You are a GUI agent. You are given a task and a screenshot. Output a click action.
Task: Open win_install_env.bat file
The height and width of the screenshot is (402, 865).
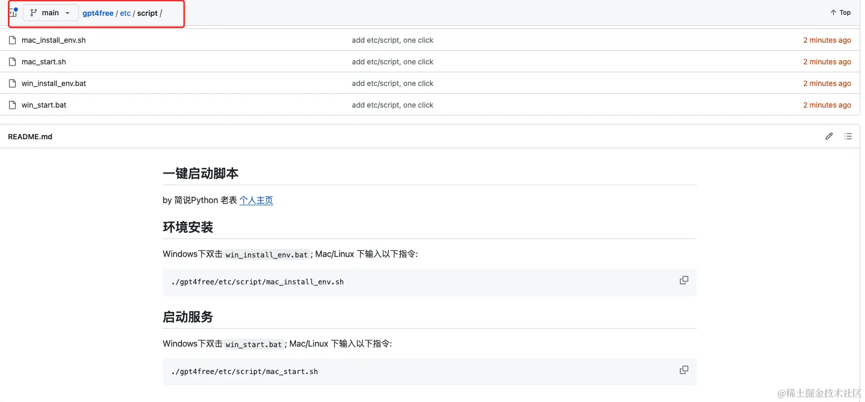point(54,83)
